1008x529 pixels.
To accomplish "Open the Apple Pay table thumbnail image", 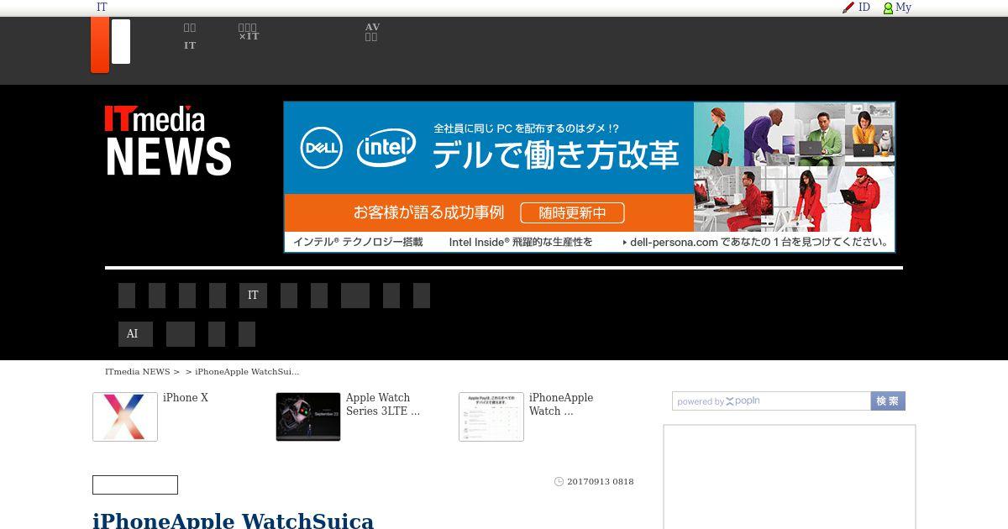I will (491, 416).
